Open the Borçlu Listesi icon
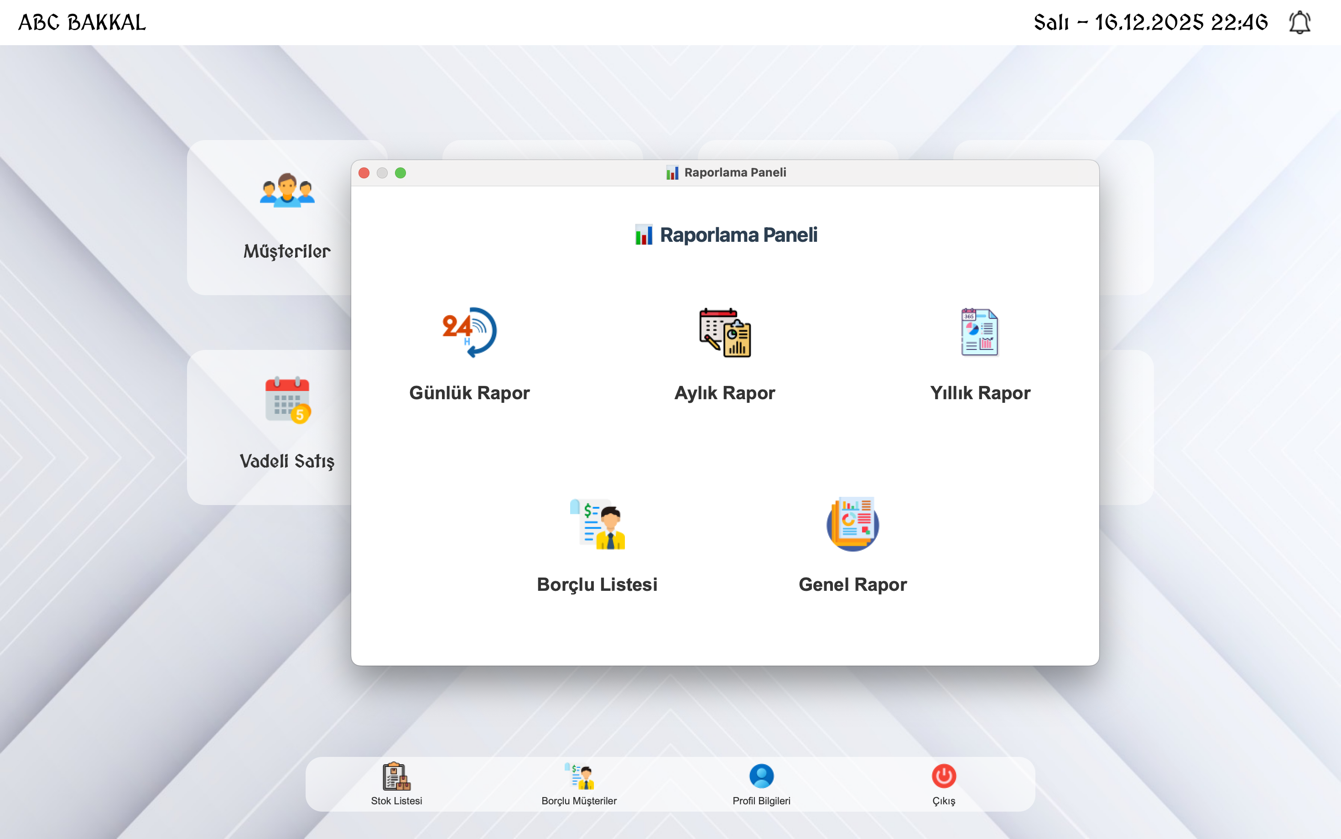 point(598,524)
